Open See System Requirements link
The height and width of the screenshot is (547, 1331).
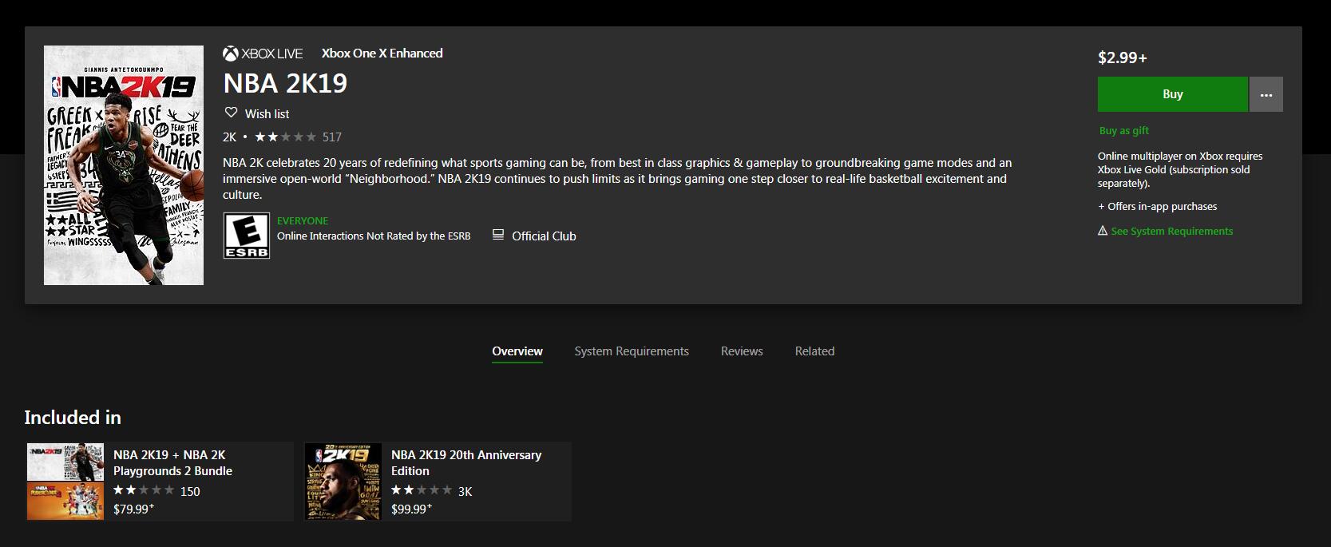click(1171, 231)
